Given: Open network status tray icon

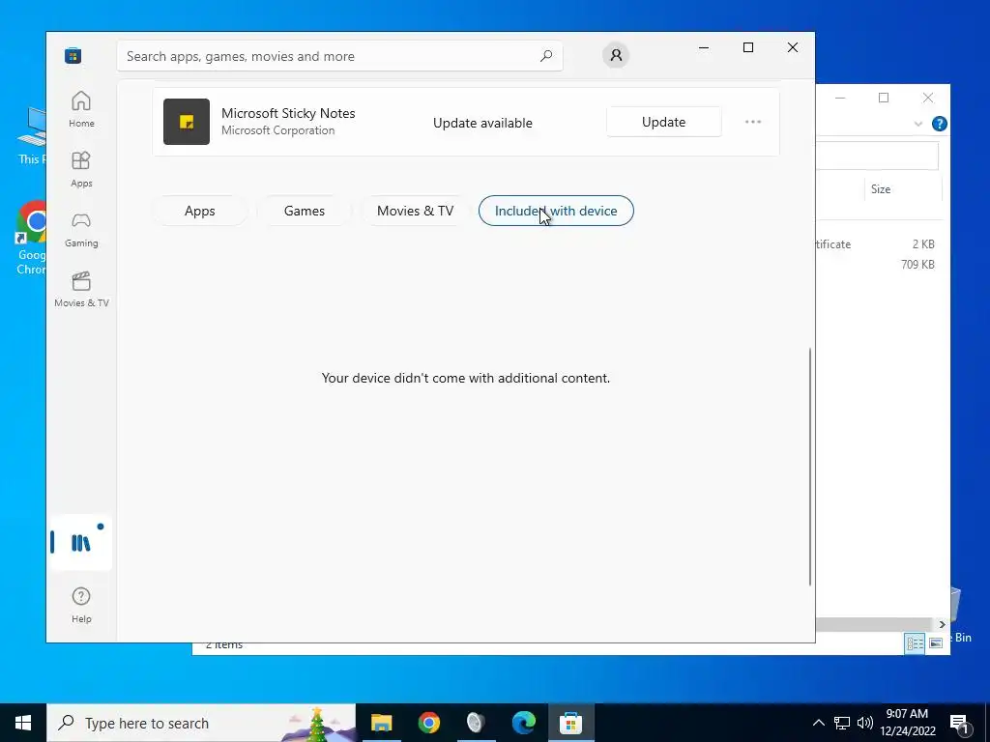Looking at the screenshot, I should click(842, 723).
